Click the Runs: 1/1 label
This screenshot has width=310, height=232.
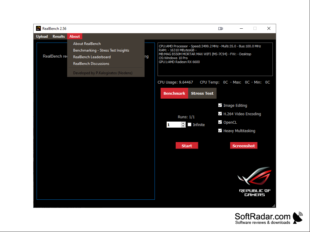[x=186, y=117]
